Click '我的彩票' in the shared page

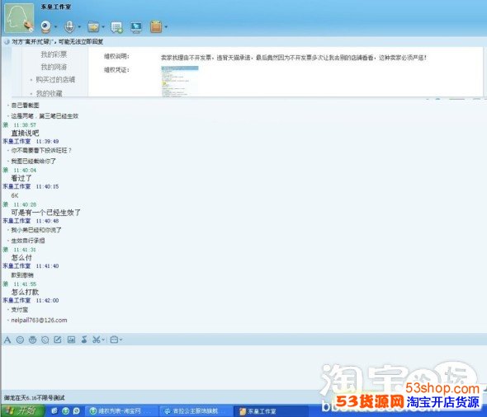point(54,54)
